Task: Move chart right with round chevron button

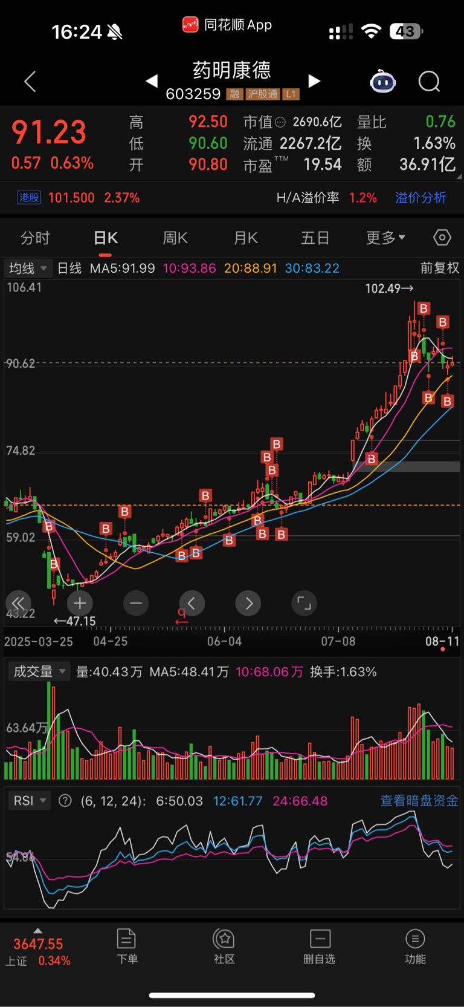Action: (x=248, y=603)
